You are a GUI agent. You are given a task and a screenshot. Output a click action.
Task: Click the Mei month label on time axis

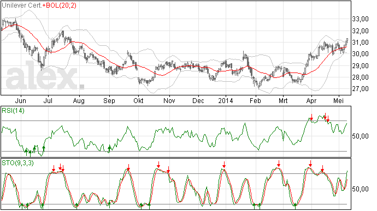pyautogui.click(x=339, y=100)
